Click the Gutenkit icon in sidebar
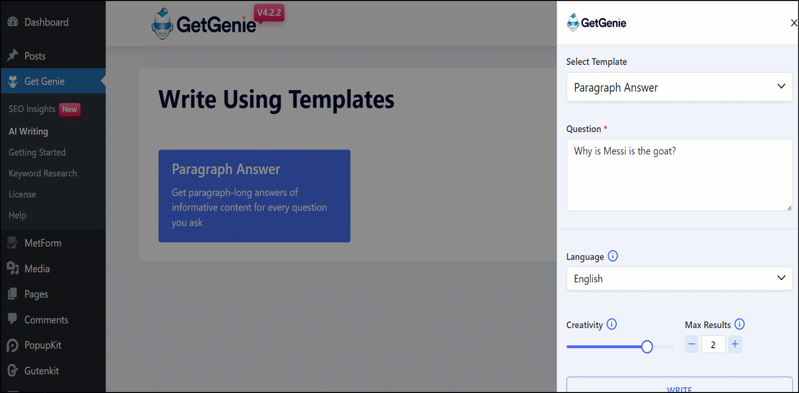Viewport: 799px width, 393px height. pos(13,371)
